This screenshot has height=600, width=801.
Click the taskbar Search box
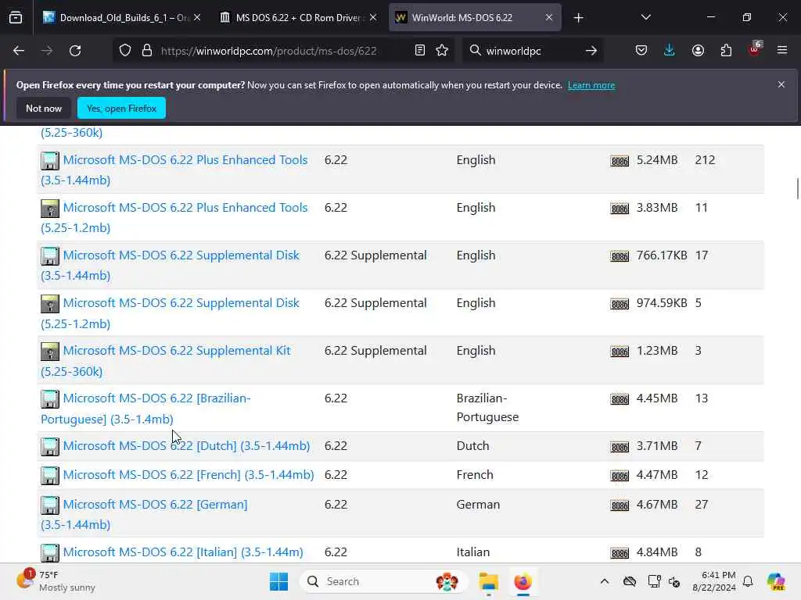(x=384, y=581)
